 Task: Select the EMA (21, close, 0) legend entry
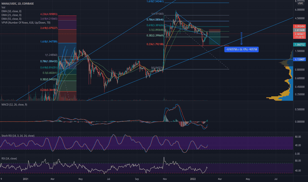(x=11, y=15)
